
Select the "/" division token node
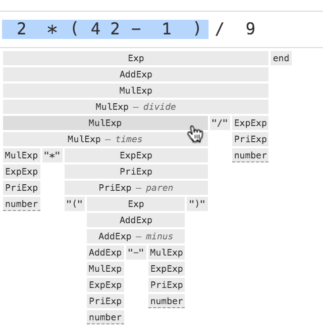coord(220,123)
